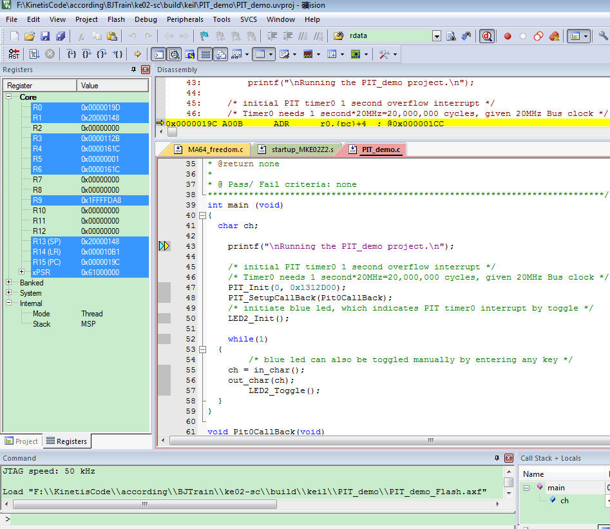Create a new file with the New icon
Viewport: 610px width, 529px height.
(x=14, y=36)
